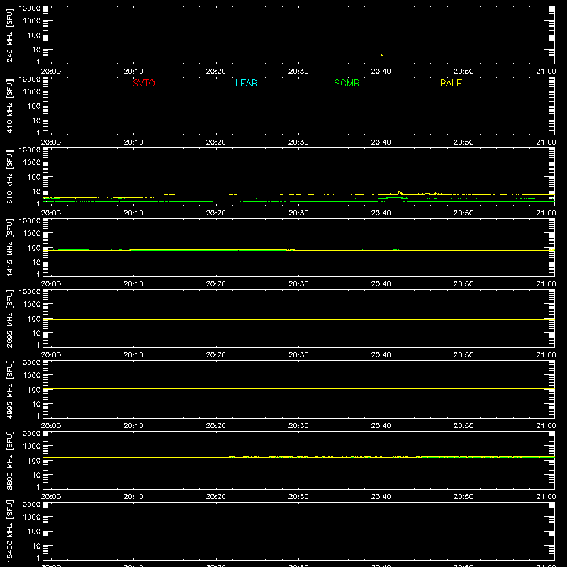Click the 20:40 time label below 2695 MHz panel
The height and width of the screenshot is (567, 567).
tap(381, 355)
